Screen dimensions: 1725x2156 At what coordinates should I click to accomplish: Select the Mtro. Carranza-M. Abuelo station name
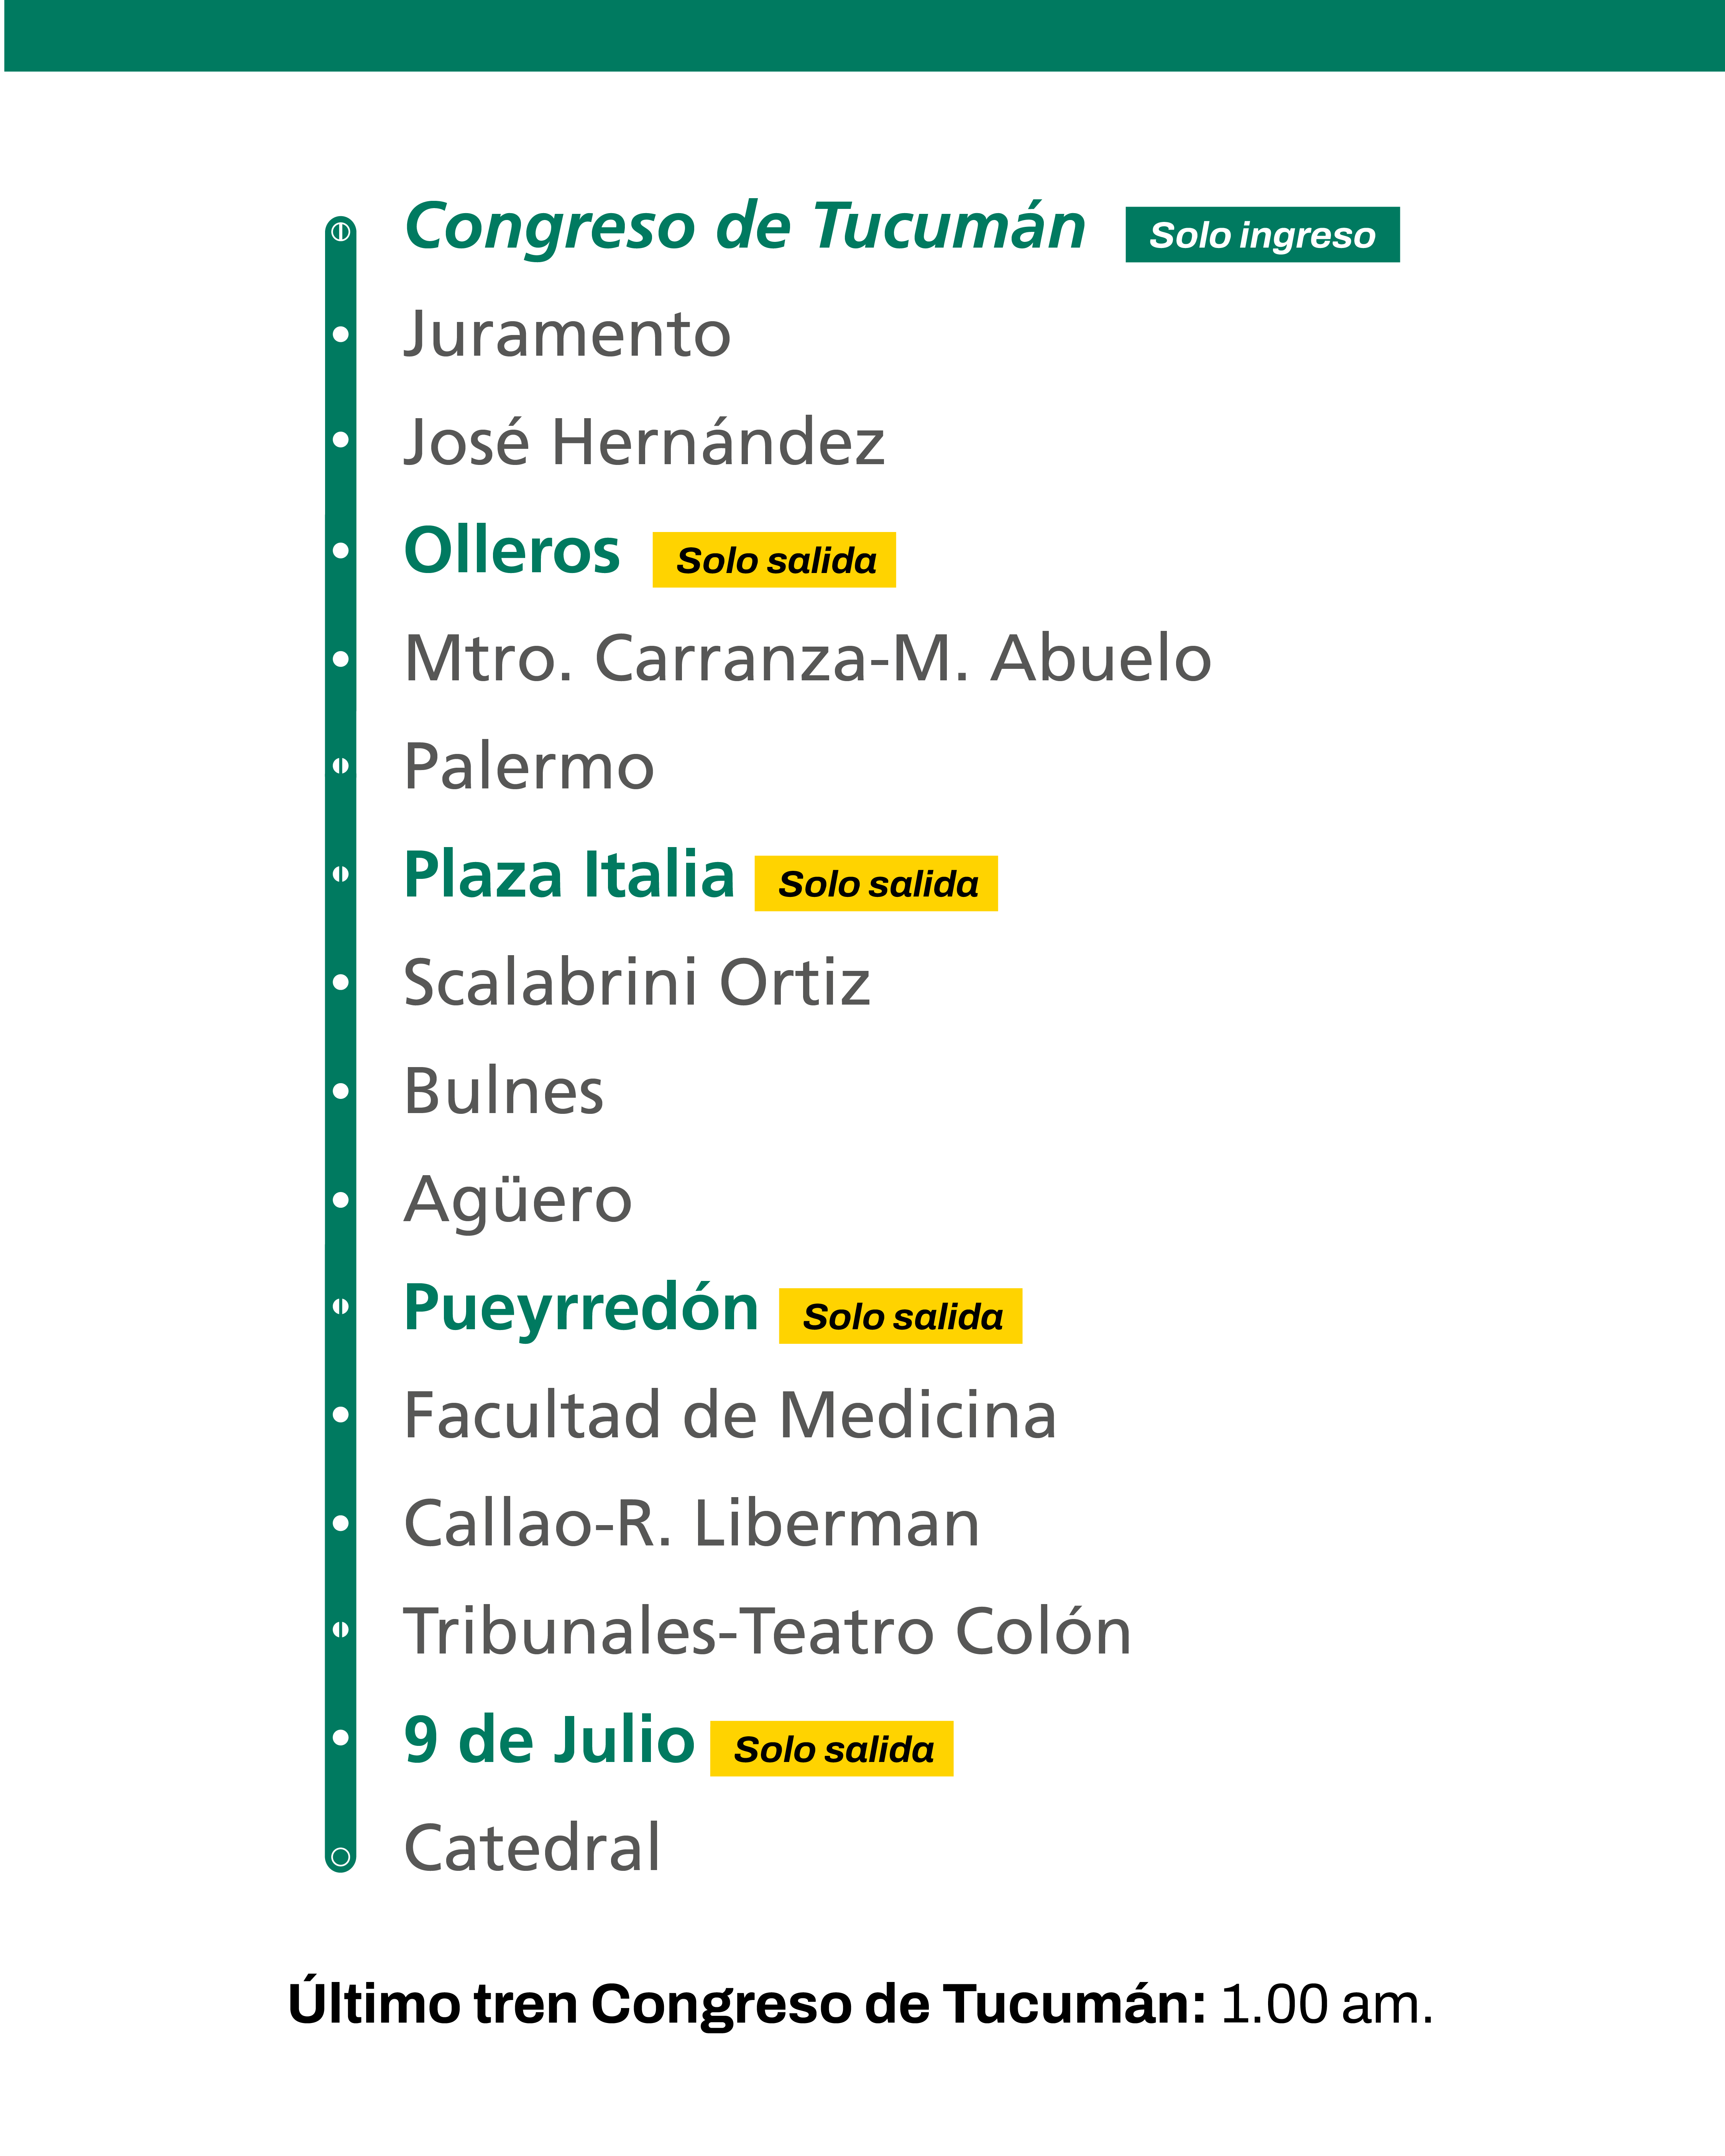(x=807, y=659)
